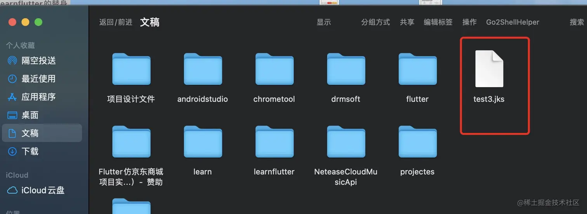587x214 pixels.
Task: Click the 桌面 desktop sidebar icon
Action: pyautogui.click(x=12, y=115)
